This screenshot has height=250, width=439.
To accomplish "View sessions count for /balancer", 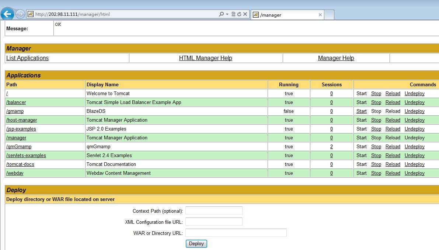I will pyautogui.click(x=331, y=103).
